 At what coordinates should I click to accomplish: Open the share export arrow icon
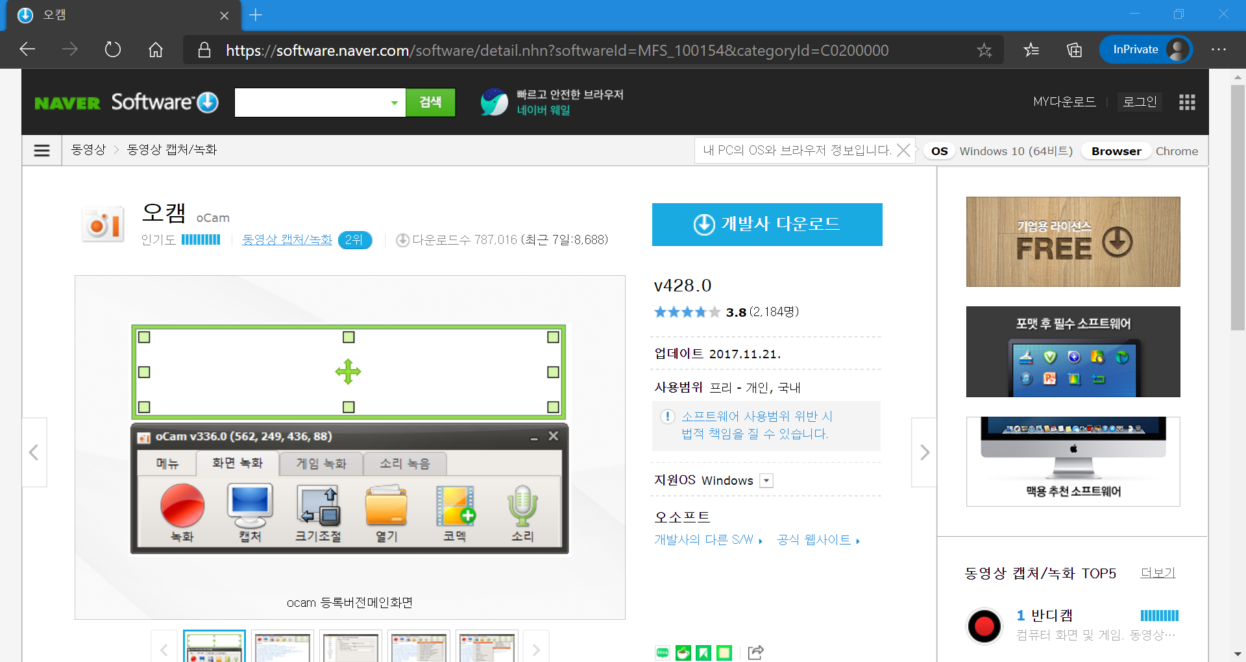755,652
